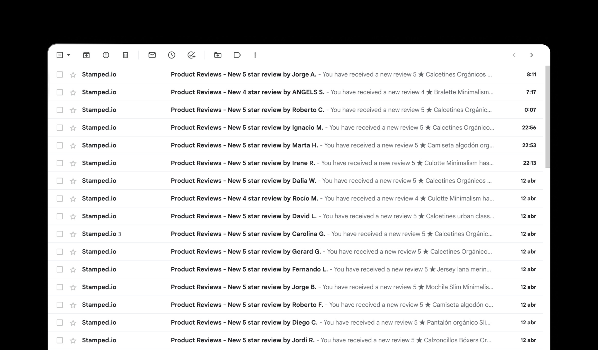Tick the checkbox for Fernando L. email
The height and width of the screenshot is (350, 598).
coord(60,269)
